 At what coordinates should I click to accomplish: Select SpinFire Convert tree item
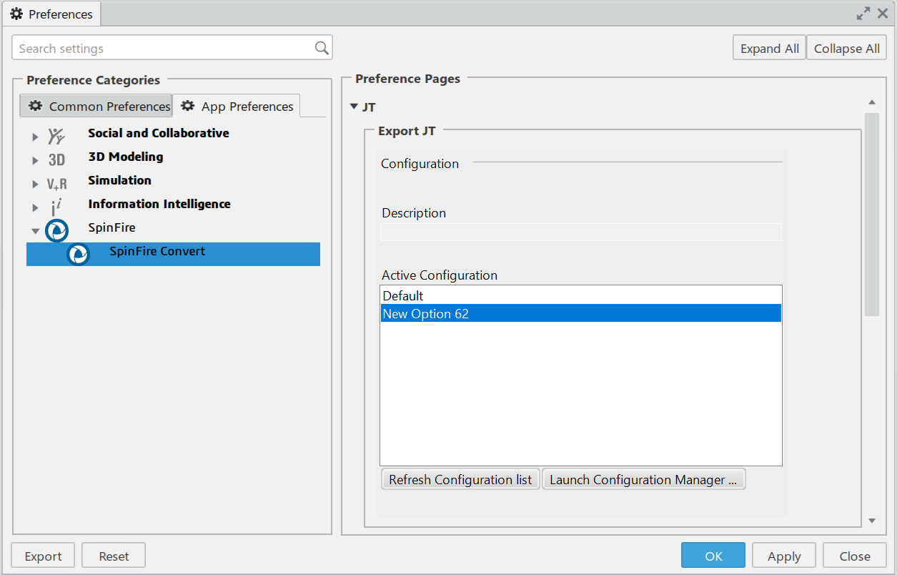coord(173,255)
